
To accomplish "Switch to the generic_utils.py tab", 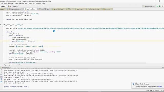I will click(58, 9).
